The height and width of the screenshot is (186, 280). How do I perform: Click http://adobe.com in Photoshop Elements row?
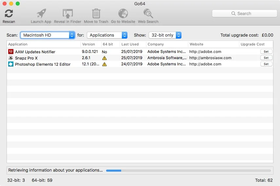205,64
